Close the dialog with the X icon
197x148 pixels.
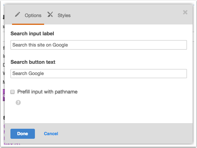[x=185, y=12]
